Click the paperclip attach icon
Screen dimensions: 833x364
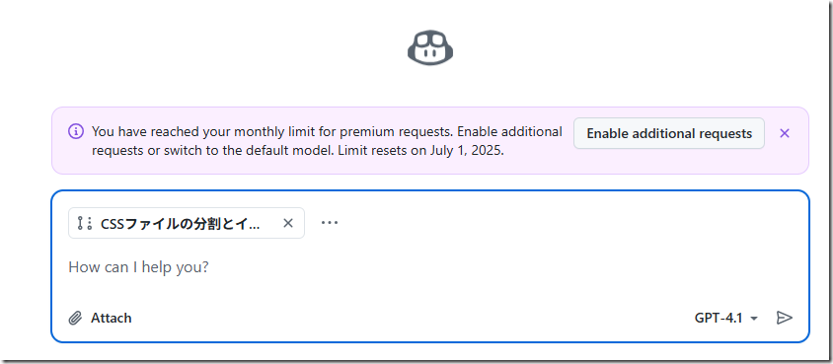[75, 318]
